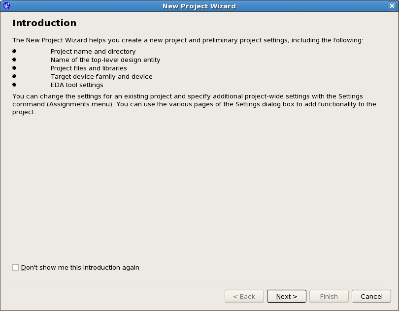Click the diamond bullet beside Project files and libraries
This screenshot has height=311, width=399.
(x=14, y=68)
